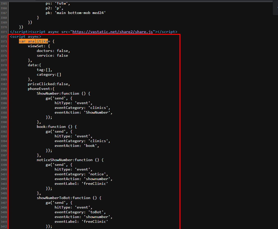Click eventAction: 'shownumber' on line 3402
Viewport: 278px width, 229px height.
[x=83, y=179]
